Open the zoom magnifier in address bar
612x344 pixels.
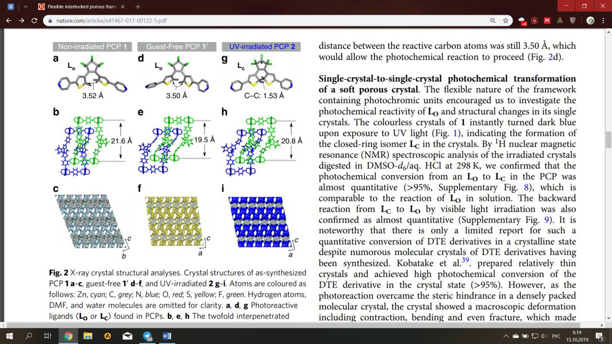click(x=493, y=21)
